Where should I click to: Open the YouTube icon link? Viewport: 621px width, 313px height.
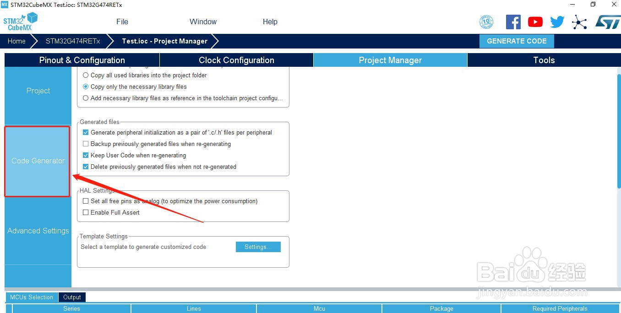[x=535, y=22]
